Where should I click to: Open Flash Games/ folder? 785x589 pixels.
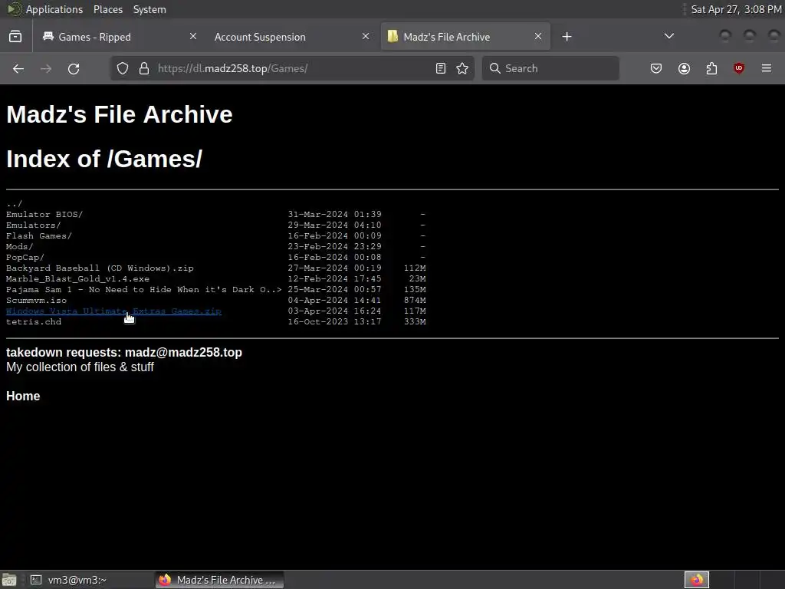(38, 236)
